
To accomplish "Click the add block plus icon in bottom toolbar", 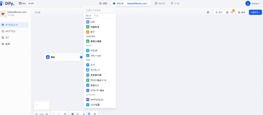I will tap(72, 114).
